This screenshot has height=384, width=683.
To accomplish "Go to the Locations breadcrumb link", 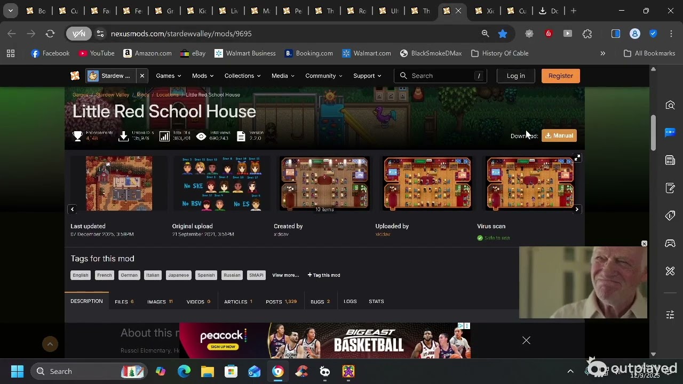I will click(x=168, y=95).
